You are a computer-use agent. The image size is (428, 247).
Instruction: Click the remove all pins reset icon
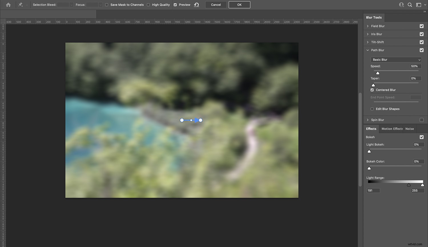point(196,5)
